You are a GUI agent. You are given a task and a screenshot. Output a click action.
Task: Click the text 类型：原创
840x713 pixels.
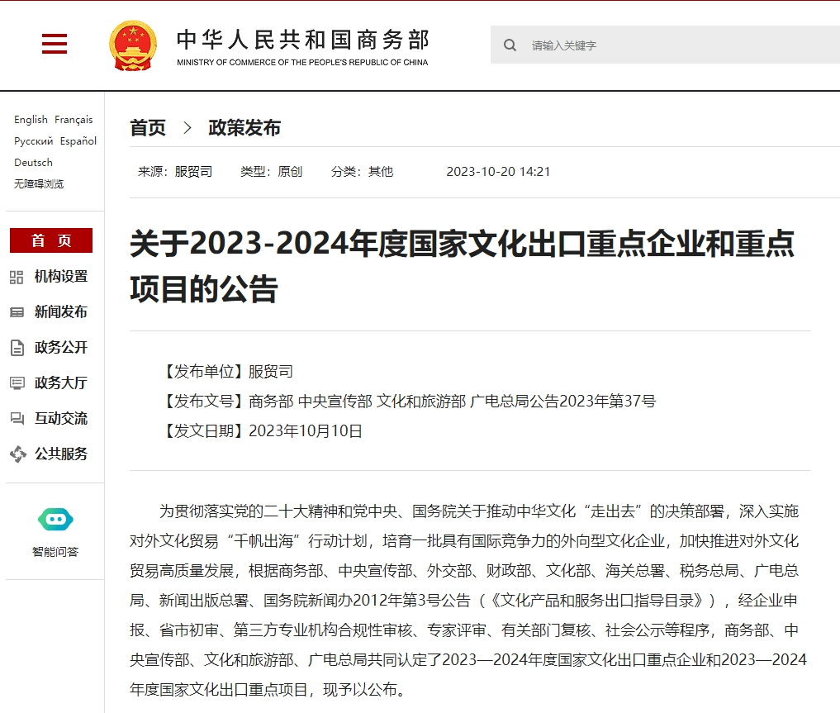(x=272, y=171)
